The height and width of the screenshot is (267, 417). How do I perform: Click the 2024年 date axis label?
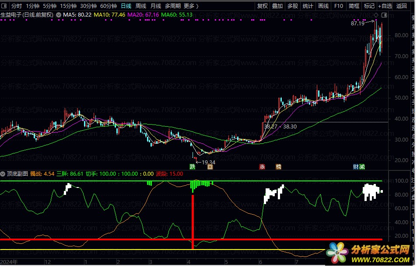tap(9, 262)
